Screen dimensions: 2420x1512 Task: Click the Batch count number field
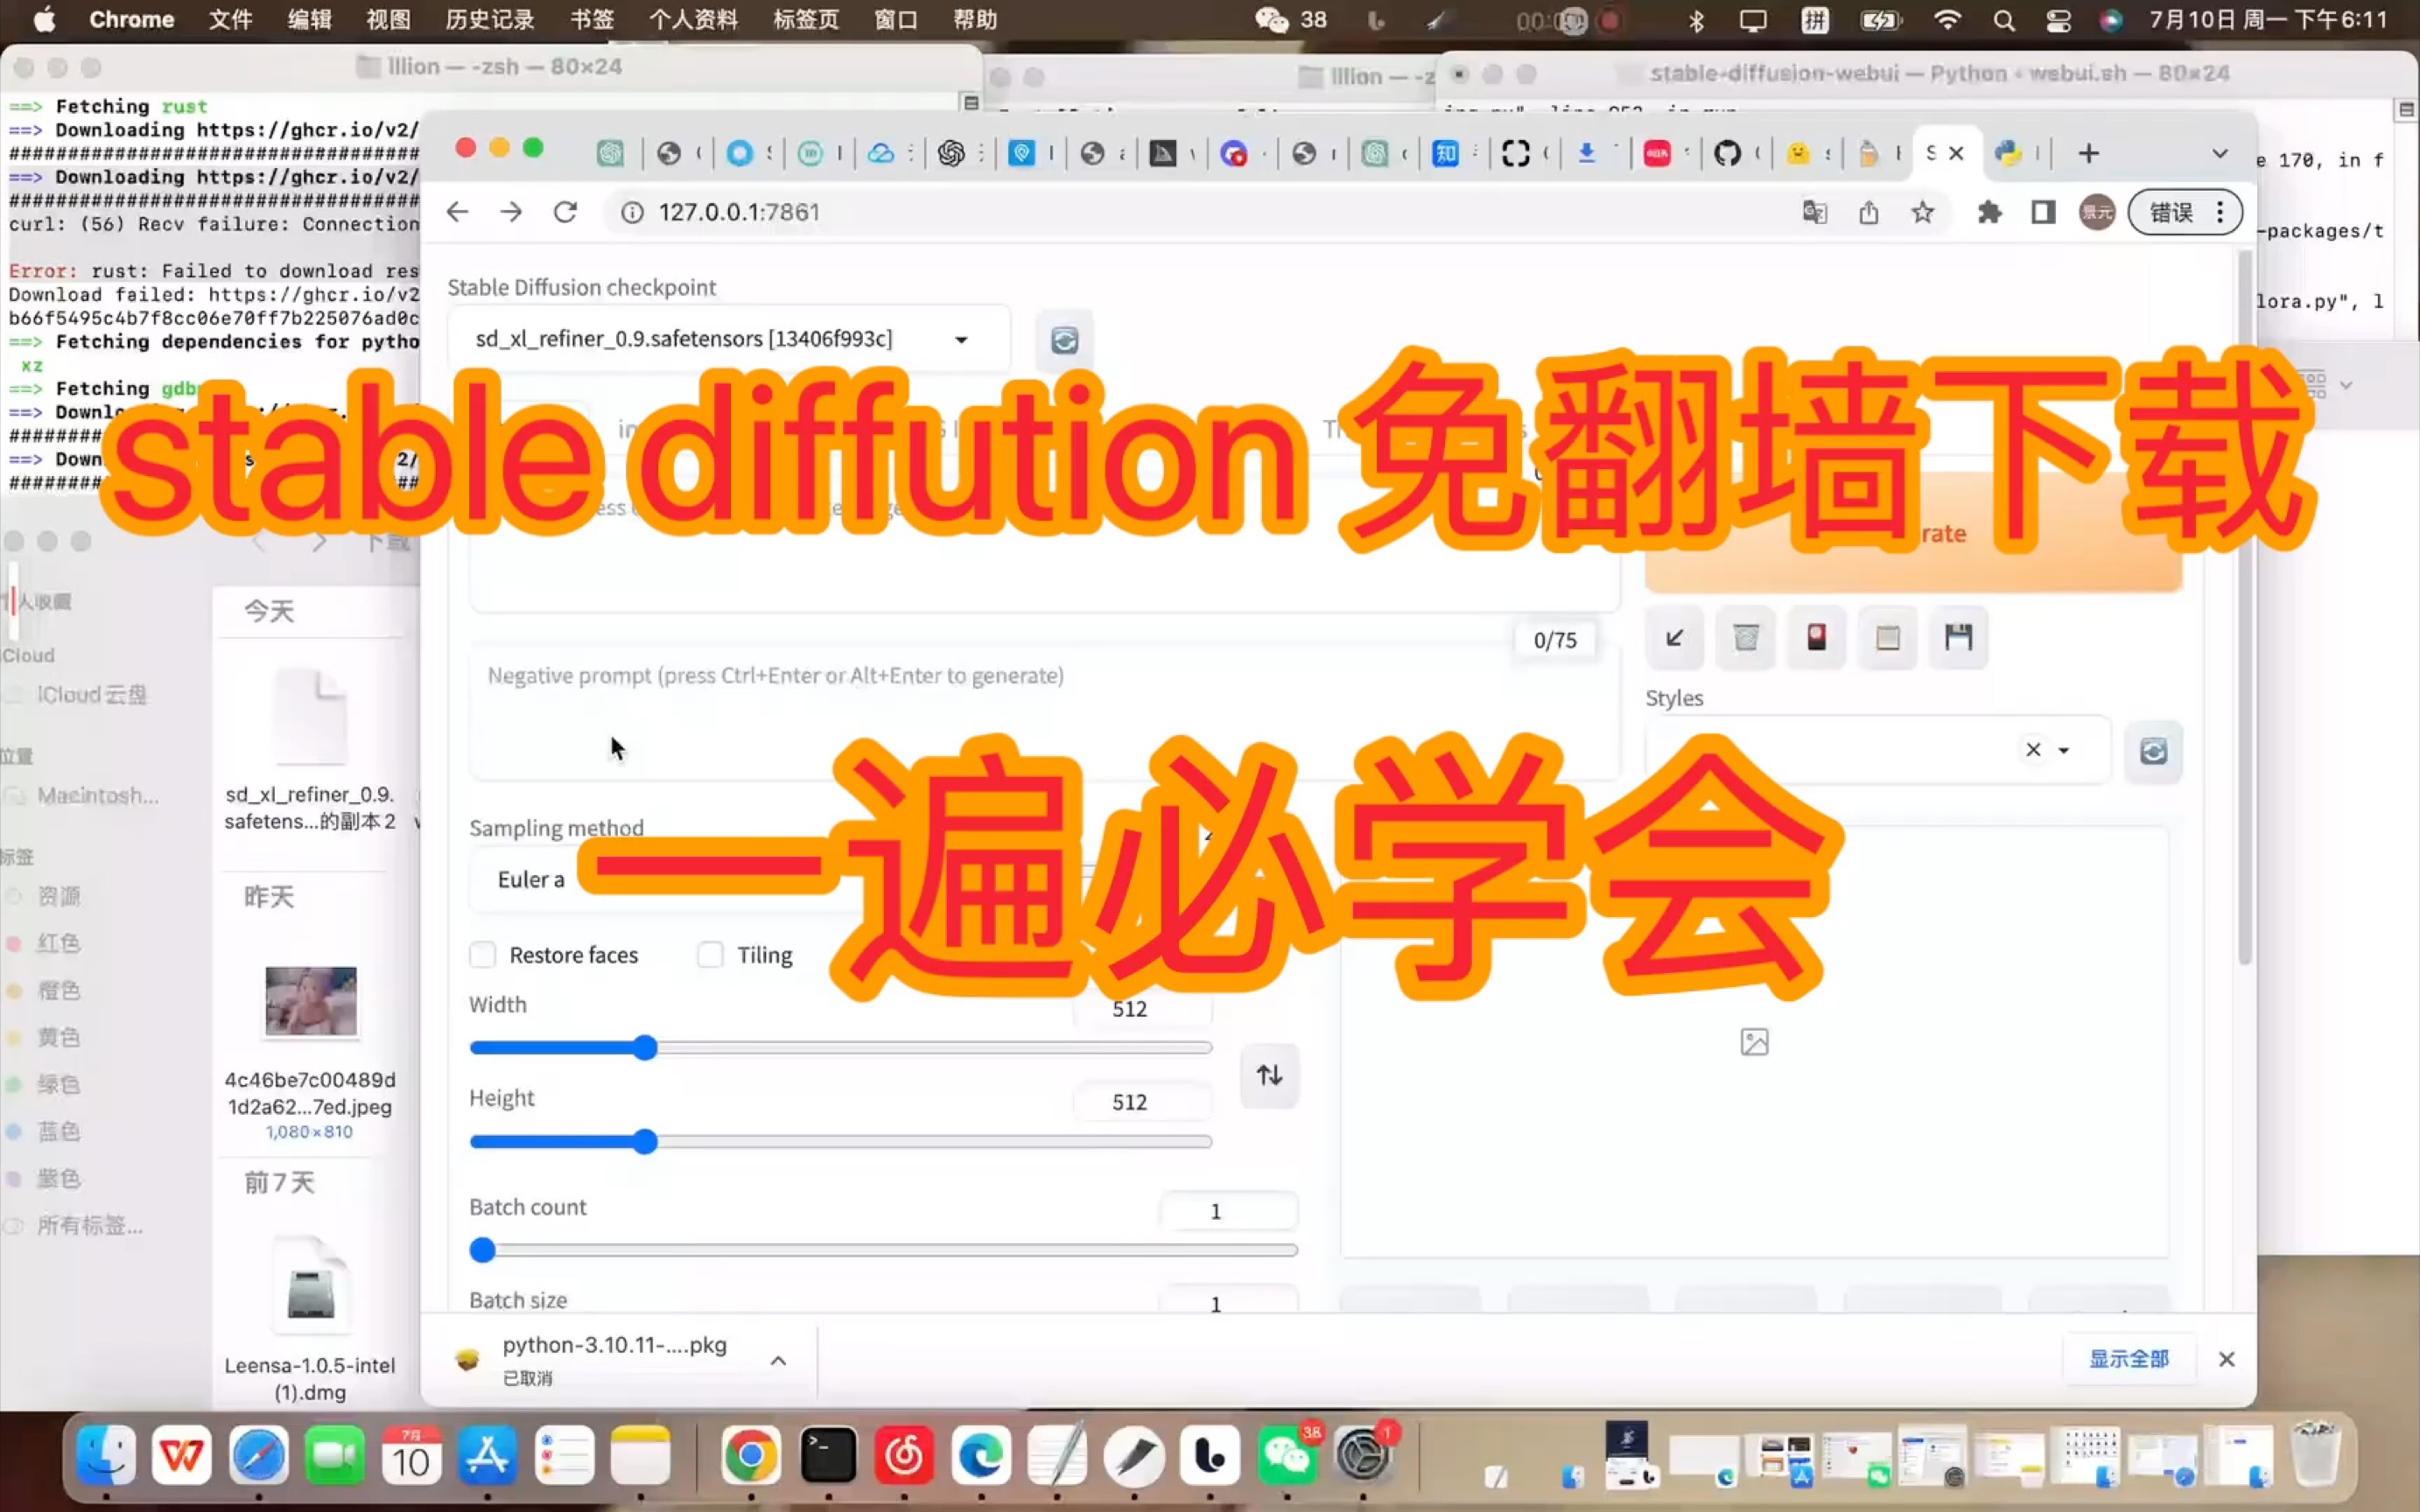(x=1229, y=1211)
